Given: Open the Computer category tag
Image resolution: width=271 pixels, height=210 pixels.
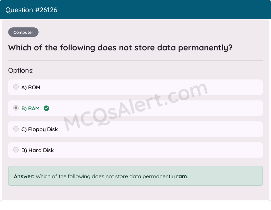Looking at the screenshot, I should click(x=23, y=32).
